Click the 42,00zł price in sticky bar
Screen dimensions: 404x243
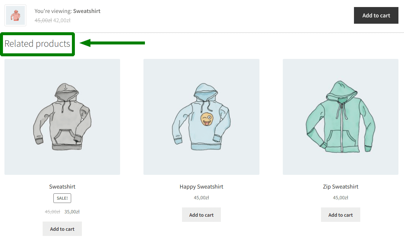(62, 20)
